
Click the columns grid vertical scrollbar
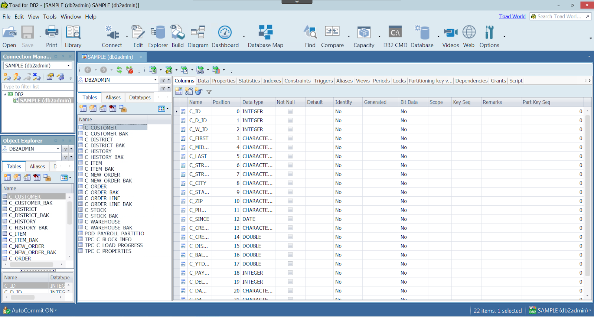[587, 195]
